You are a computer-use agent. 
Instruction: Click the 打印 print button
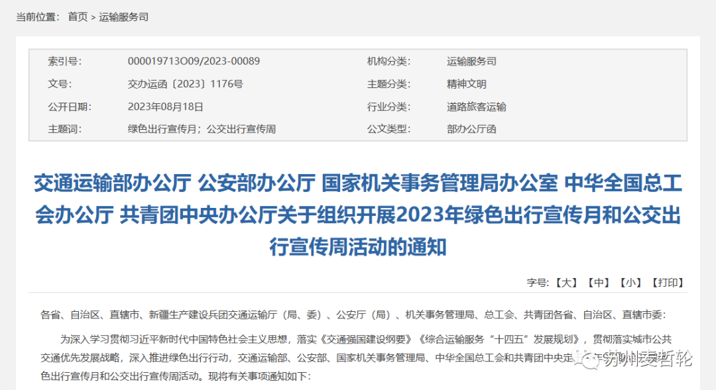tap(668, 283)
